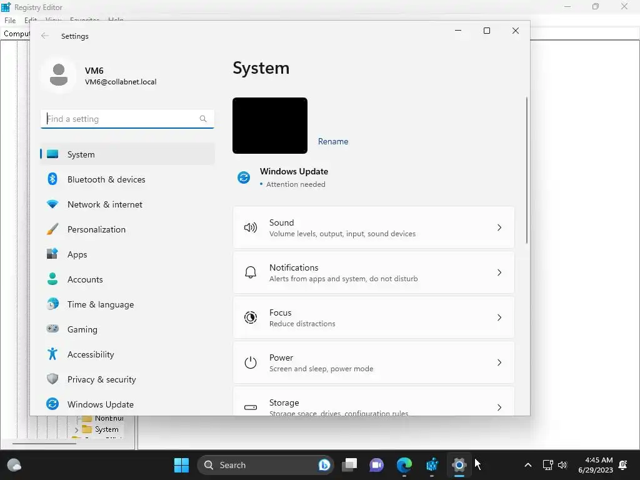Open Accessibility text label

91,354
